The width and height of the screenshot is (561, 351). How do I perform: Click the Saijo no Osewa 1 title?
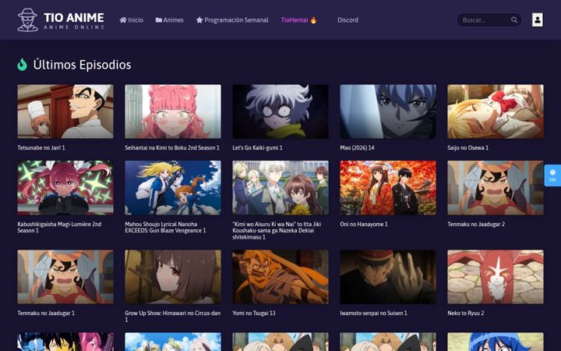pyautogui.click(x=467, y=147)
